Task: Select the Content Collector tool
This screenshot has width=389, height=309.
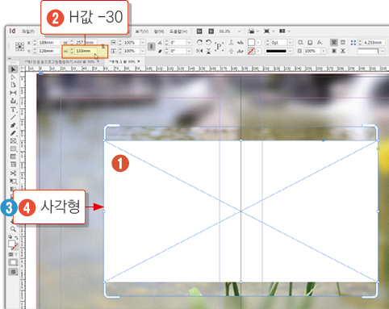Action: coord(13,101)
